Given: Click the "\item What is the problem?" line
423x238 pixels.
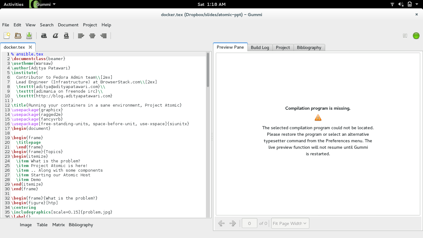Looking at the screenshot, I should point(48,161).
